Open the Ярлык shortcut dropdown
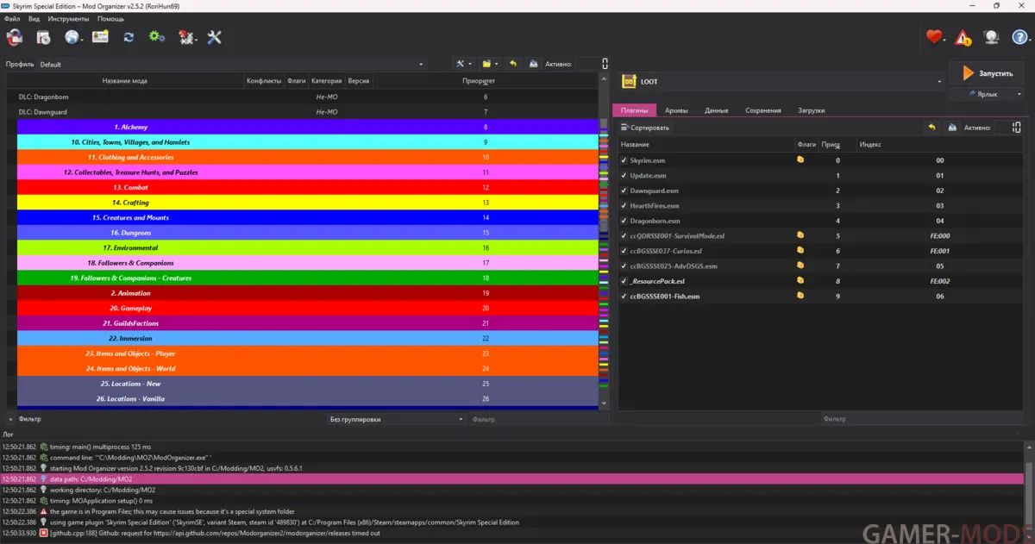 coord(988,94)
